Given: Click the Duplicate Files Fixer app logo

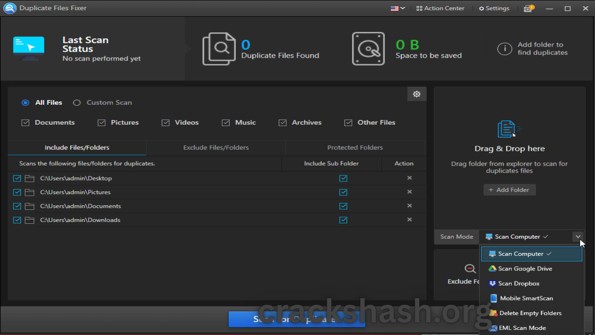Looking at the screenshot, I should [9, 8].
